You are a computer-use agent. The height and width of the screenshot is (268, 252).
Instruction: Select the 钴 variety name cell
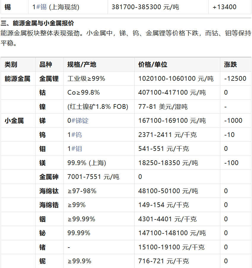[43, 93]
